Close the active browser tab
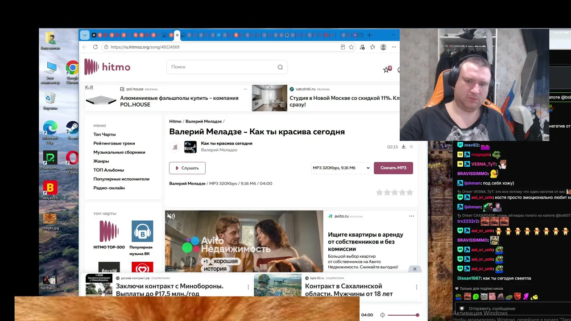The width and height of the screenshot is (571, 321). [x=177, y=35]
